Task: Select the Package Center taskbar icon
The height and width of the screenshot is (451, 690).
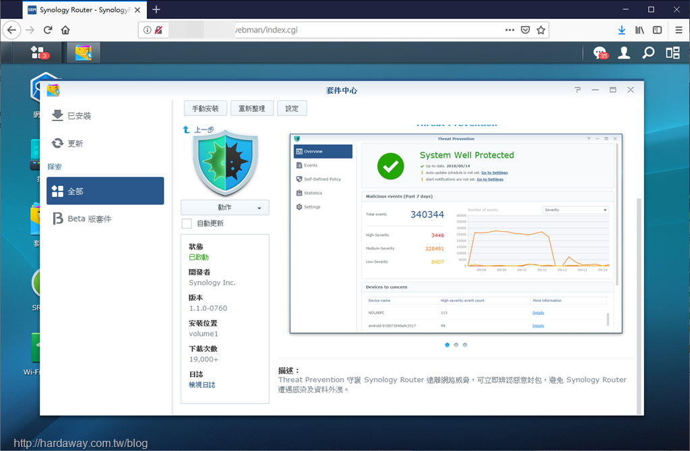Action: click(x=83, y=53)
